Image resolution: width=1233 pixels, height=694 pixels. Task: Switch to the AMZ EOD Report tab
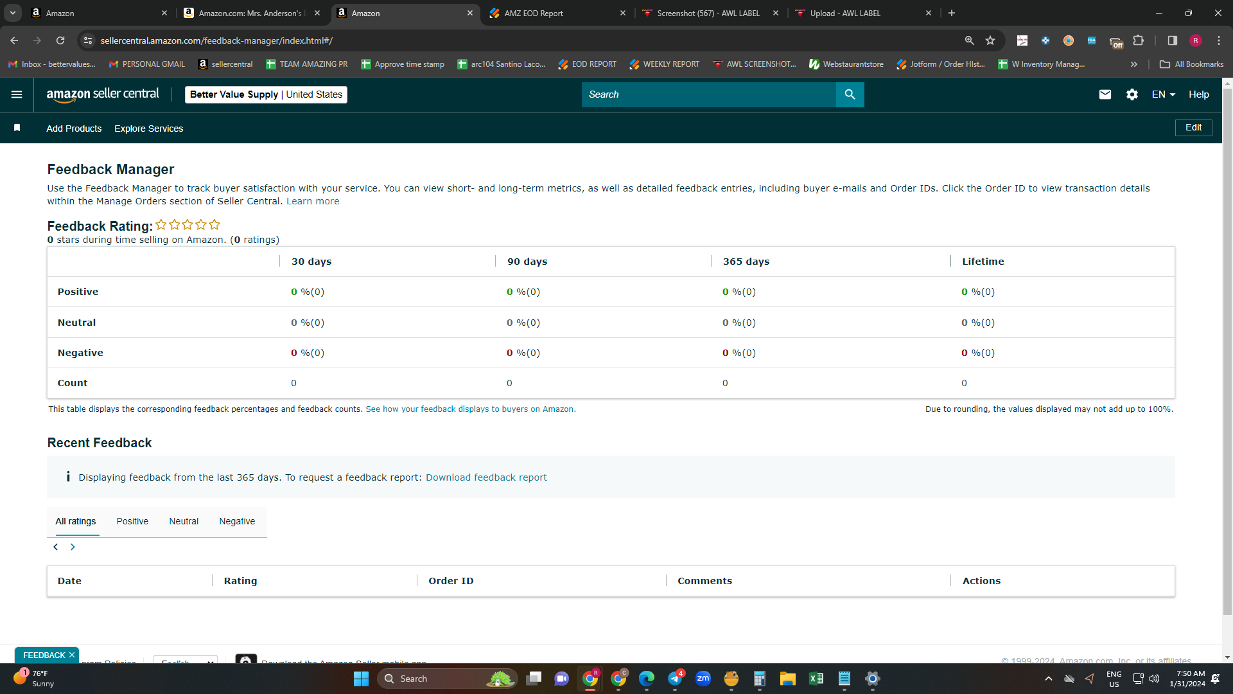557,13
